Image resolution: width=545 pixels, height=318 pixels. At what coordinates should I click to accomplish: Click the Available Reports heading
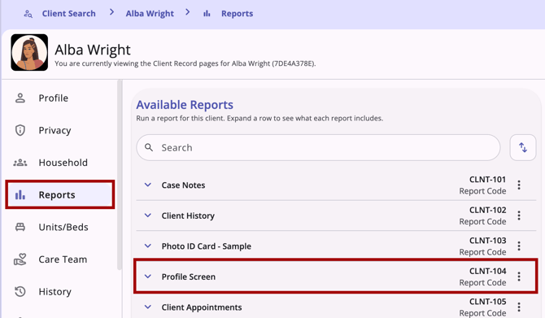[x=185, y=105]
